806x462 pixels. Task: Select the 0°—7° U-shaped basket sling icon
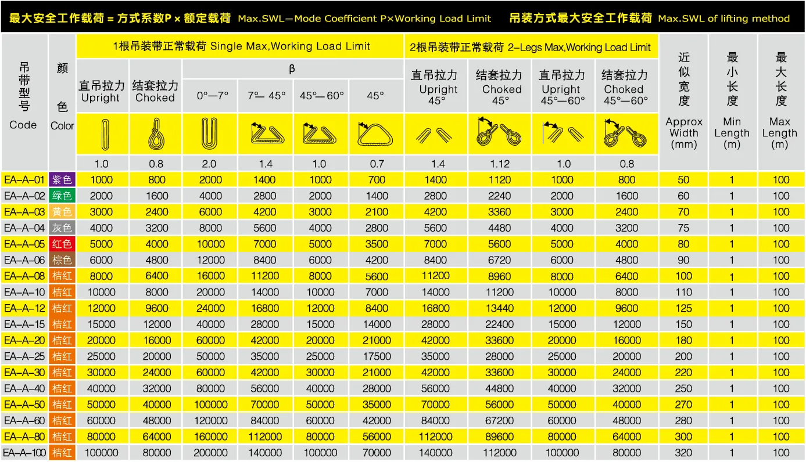pyautogui.click(x=209, y=133)
